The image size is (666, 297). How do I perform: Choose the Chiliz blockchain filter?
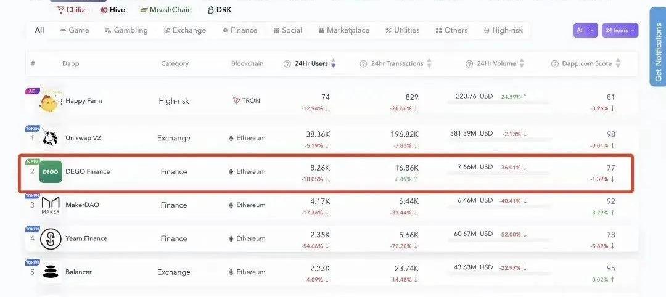[x=71, y=10]
